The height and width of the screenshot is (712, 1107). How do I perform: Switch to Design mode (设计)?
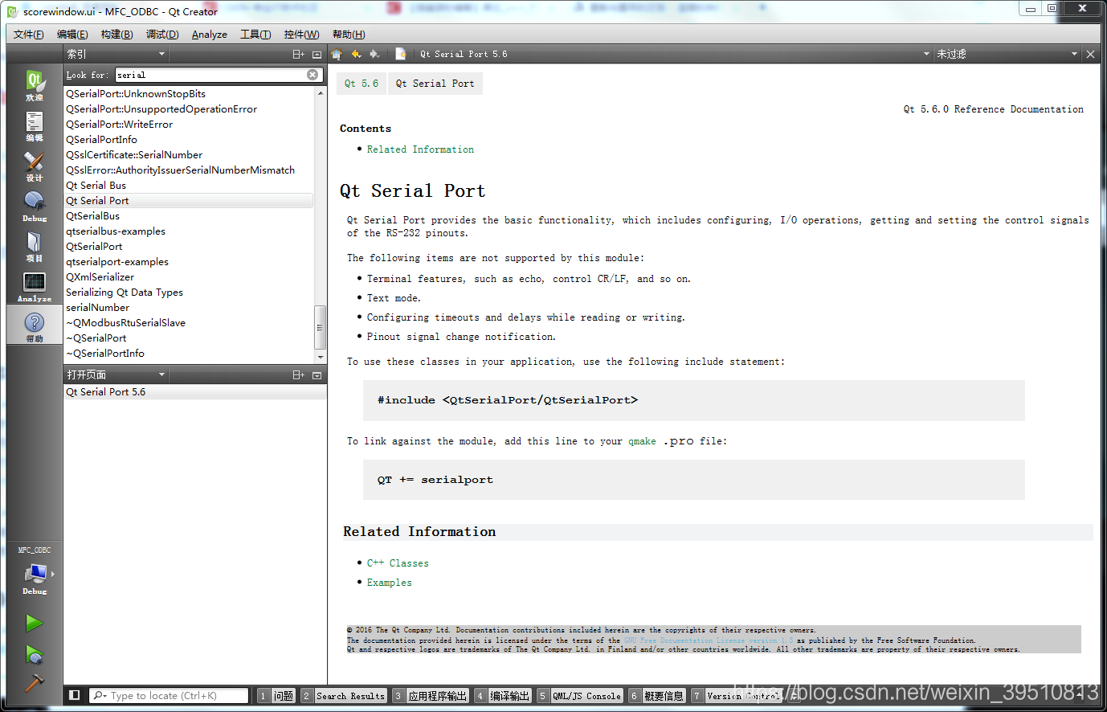pyautogui.click(x=35, y=166)
